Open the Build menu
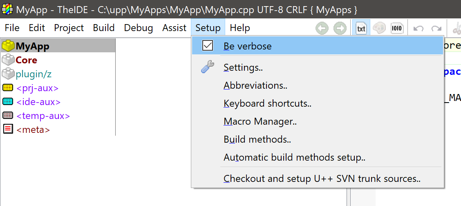The image size is (461, 206). 103,28
